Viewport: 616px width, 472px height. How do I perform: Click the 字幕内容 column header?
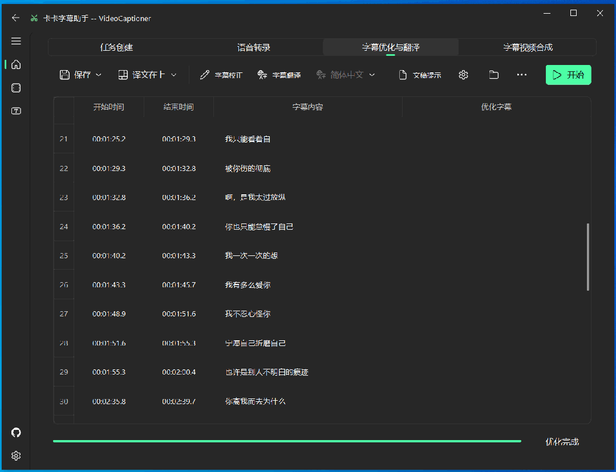pos(307,107)
